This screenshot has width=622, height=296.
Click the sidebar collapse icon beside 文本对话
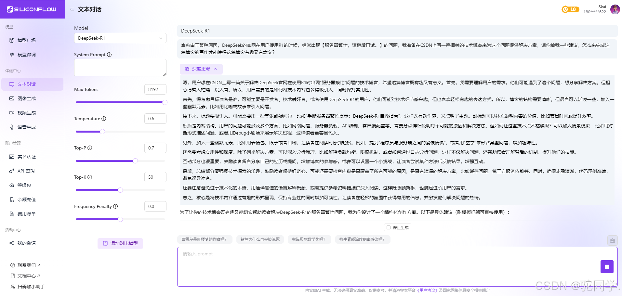click(72, 9)
